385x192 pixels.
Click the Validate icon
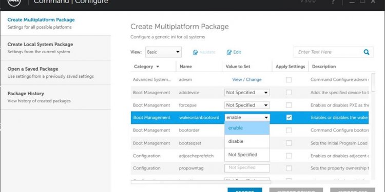pos(195,52)
